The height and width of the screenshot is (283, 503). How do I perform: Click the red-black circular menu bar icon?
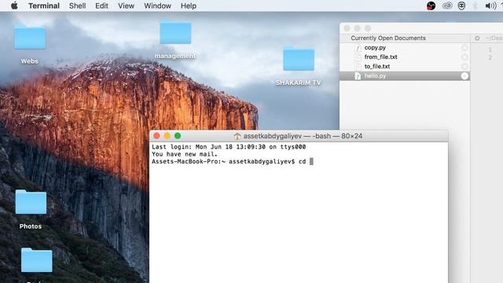tap(431, 6)
